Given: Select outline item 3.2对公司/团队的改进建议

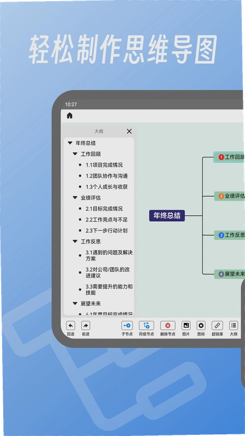Looking at the screenshot, I should [108, 272].
